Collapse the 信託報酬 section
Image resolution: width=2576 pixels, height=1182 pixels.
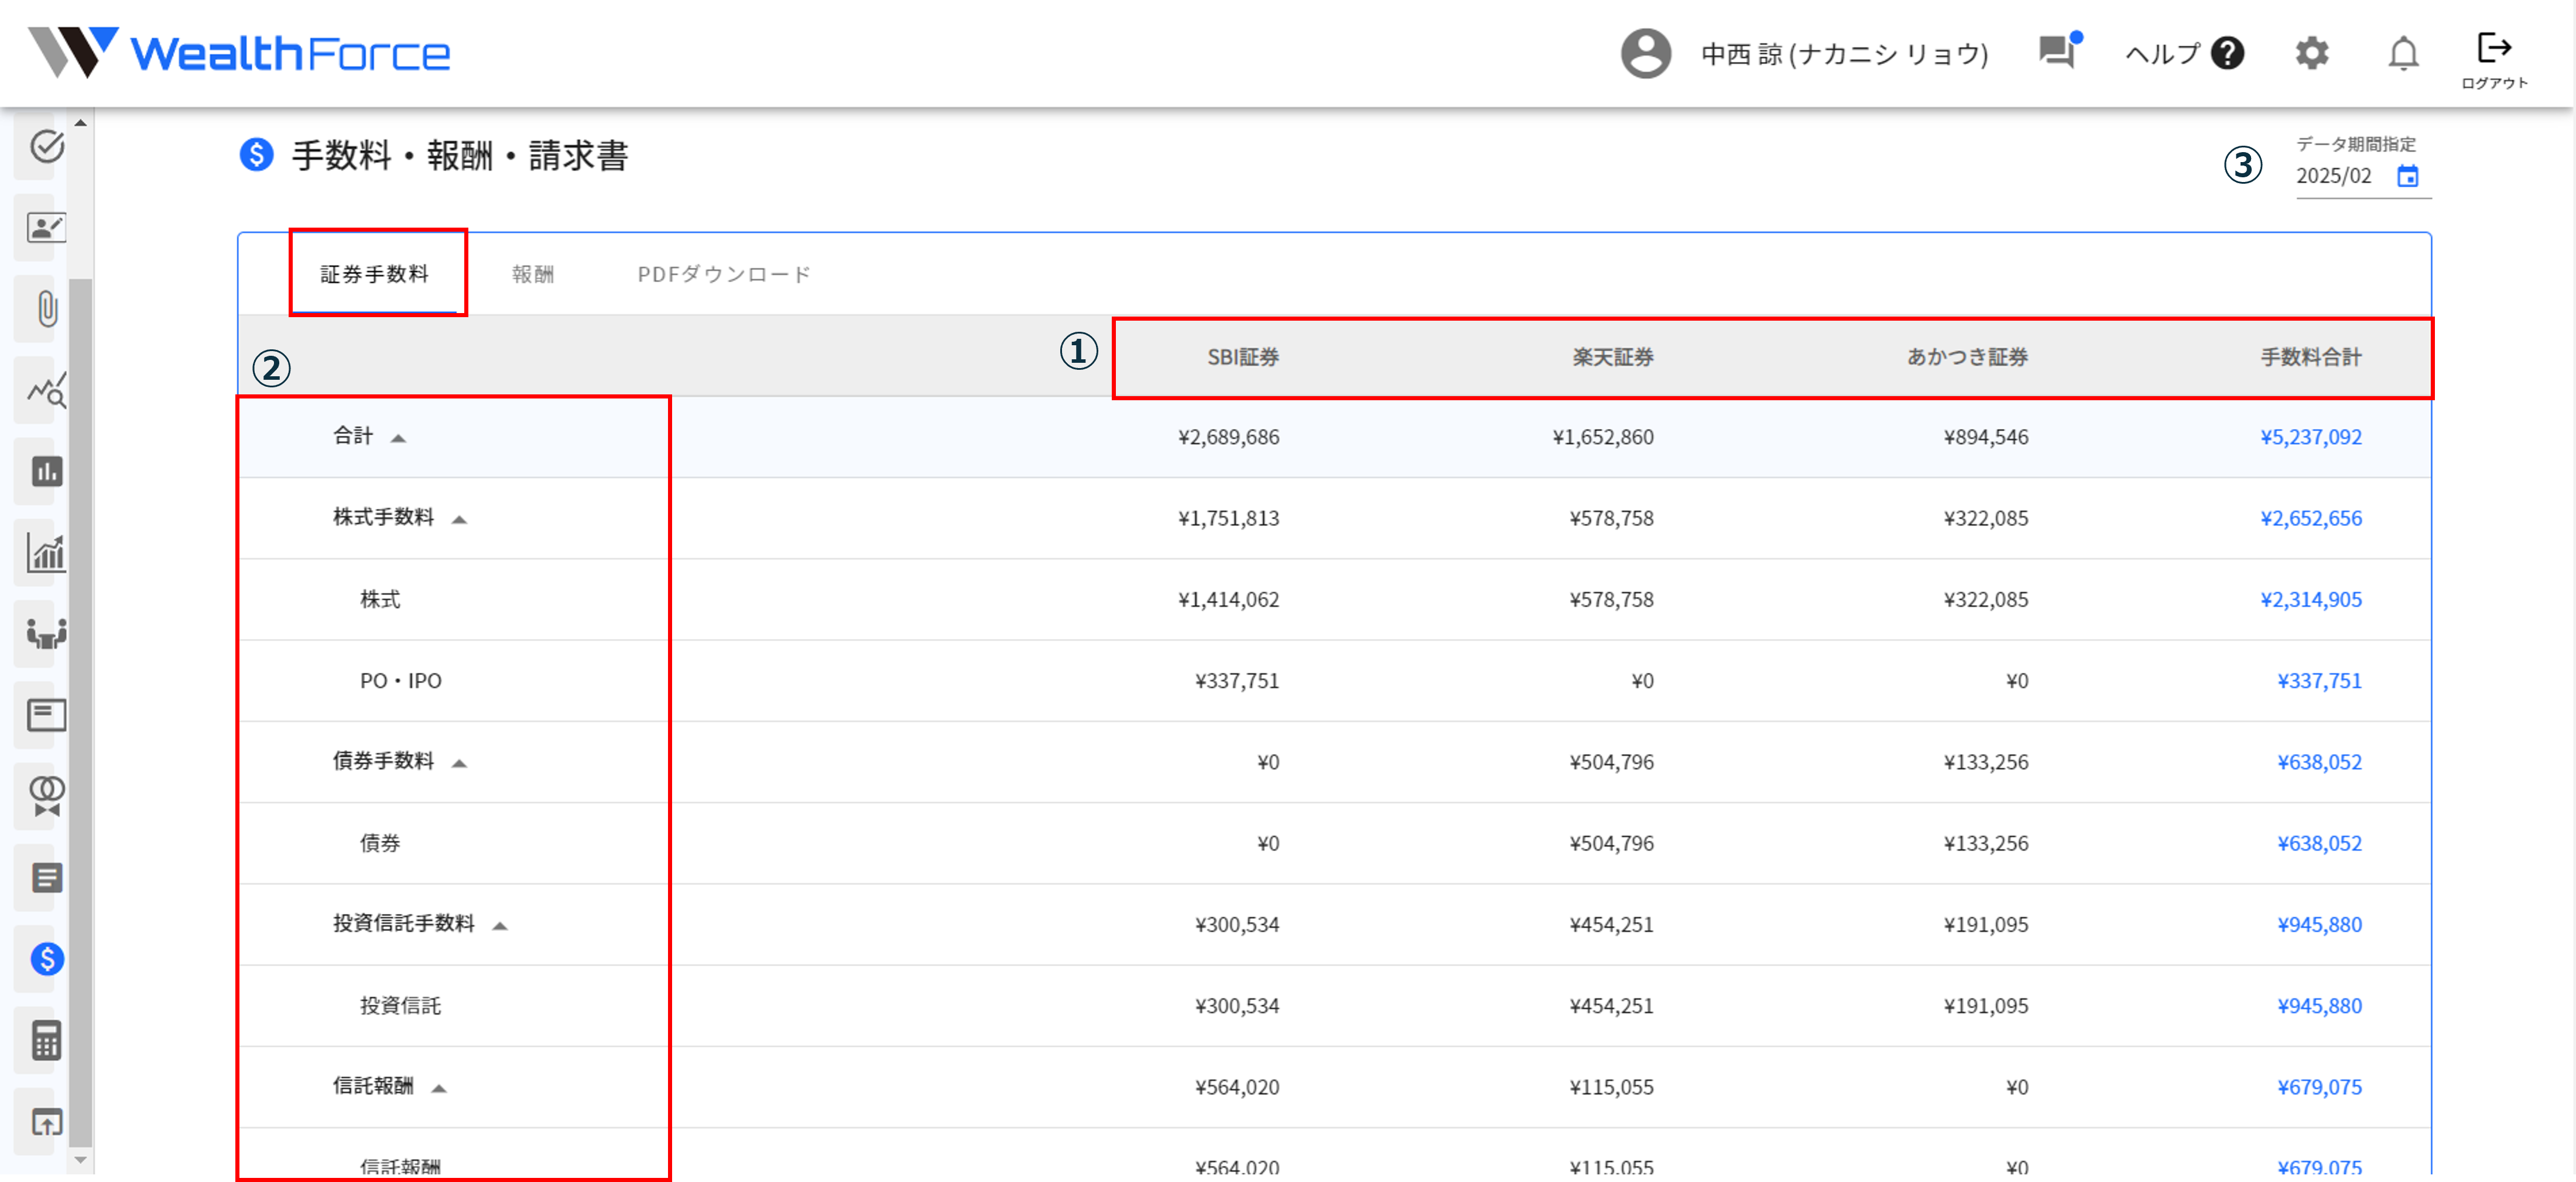[x=438, y=1088]
